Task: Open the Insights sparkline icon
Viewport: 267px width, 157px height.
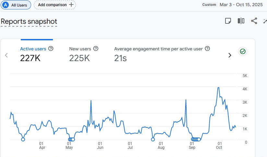Action: pos(265,21)
